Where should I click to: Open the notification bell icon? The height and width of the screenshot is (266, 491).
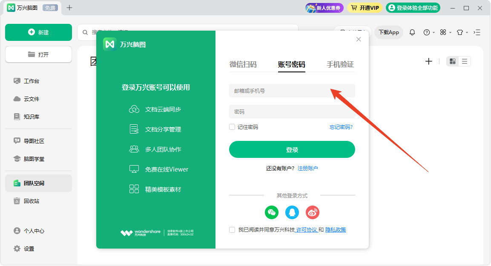click(412, 32)
